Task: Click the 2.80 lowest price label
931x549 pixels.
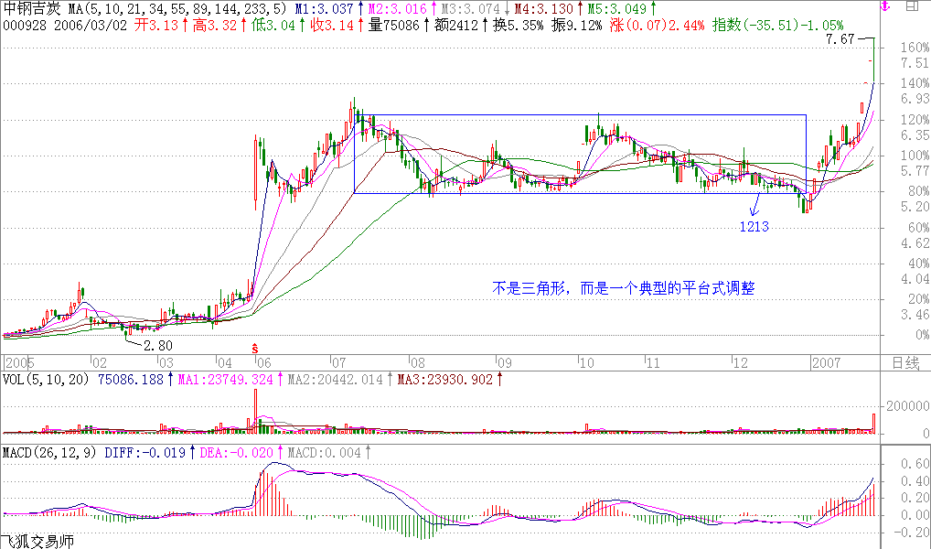Action: 158,346
